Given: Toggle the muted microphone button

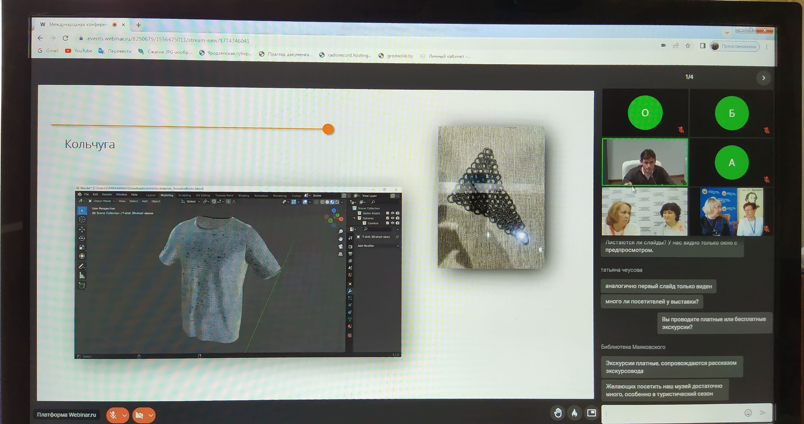Looking at the screenshot, I should click(113, 415).
